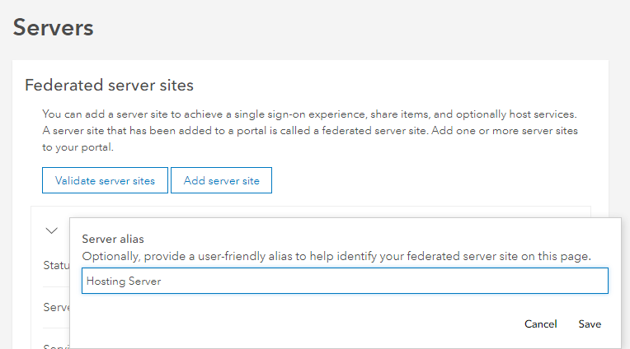This screenshot has height=349, width=630.
Task: Place cursor right after 'Hosting Server' text
Action: click(x=162, y=282)
